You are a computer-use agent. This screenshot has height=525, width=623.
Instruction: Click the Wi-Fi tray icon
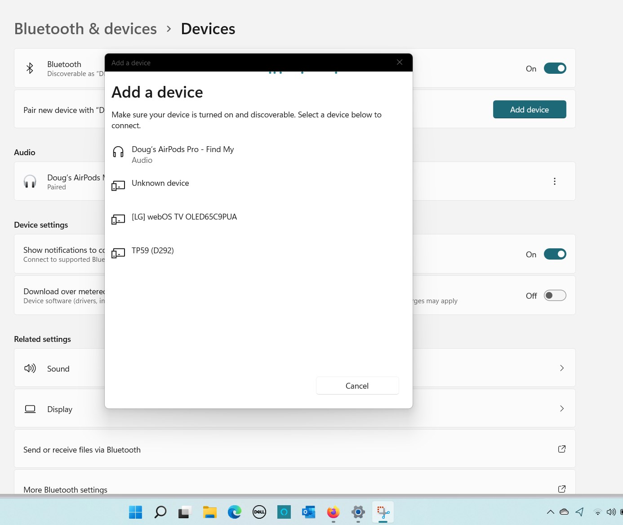click(x=597, y=512)
